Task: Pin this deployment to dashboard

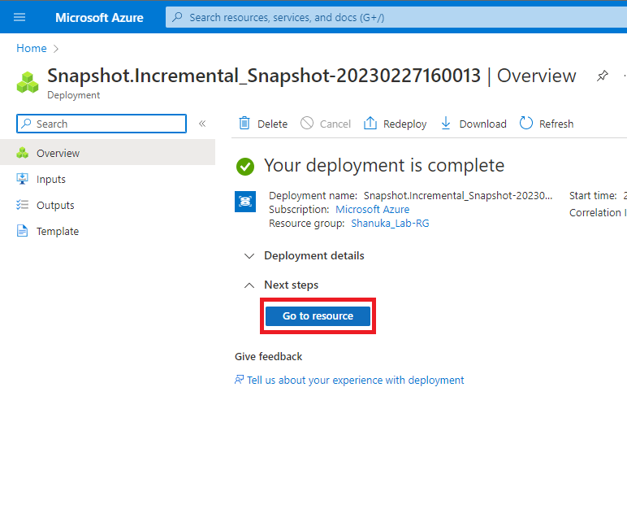Action: pos(602,76)
